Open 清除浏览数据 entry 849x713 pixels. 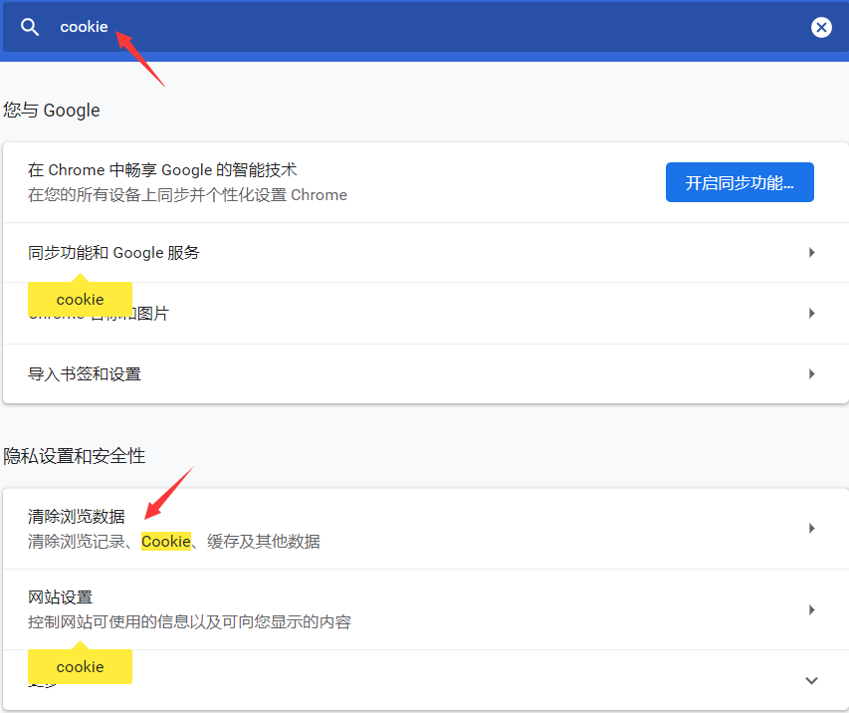tap(77, 517)
